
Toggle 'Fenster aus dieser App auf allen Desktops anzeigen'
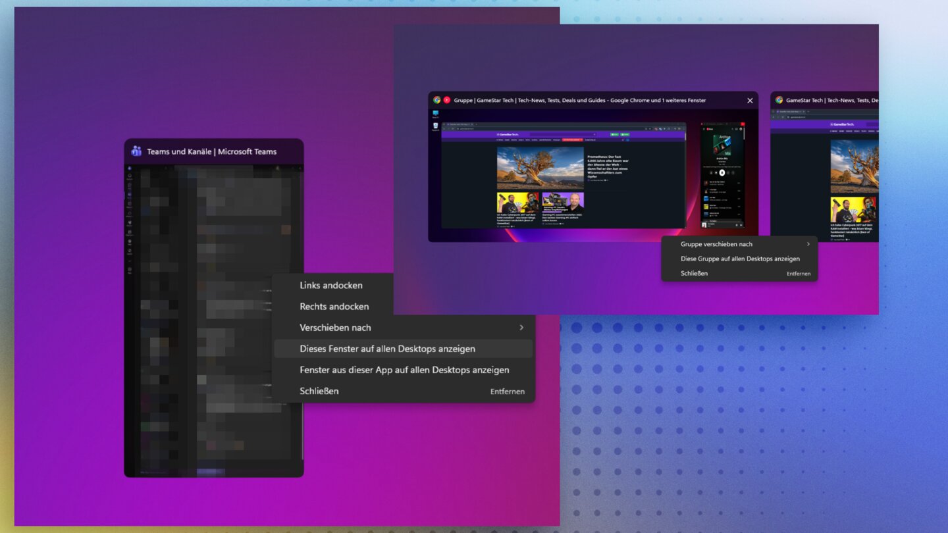pyautogui.click(x=404, y=370)
